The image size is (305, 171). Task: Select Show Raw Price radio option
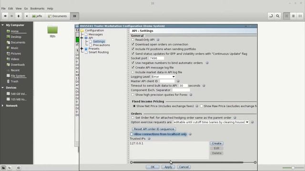[201, 106]
